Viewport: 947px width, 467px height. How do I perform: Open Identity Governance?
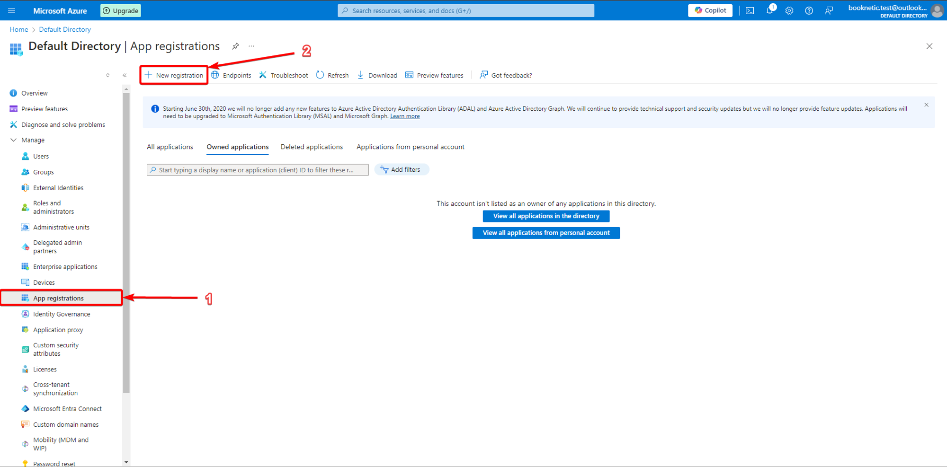(62, 314)
